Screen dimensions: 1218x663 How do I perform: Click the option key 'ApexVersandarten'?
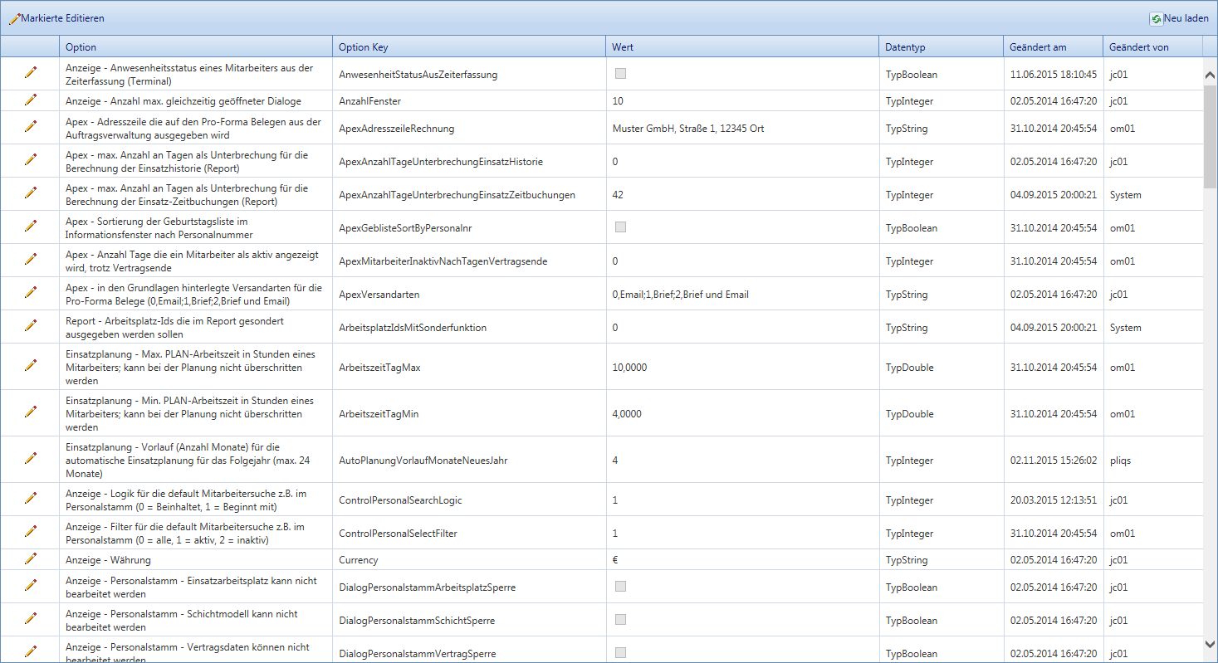click(378, 295)
